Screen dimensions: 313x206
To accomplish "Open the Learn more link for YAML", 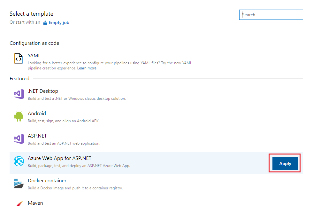I will pyautogui.click(x=87, y=68).
